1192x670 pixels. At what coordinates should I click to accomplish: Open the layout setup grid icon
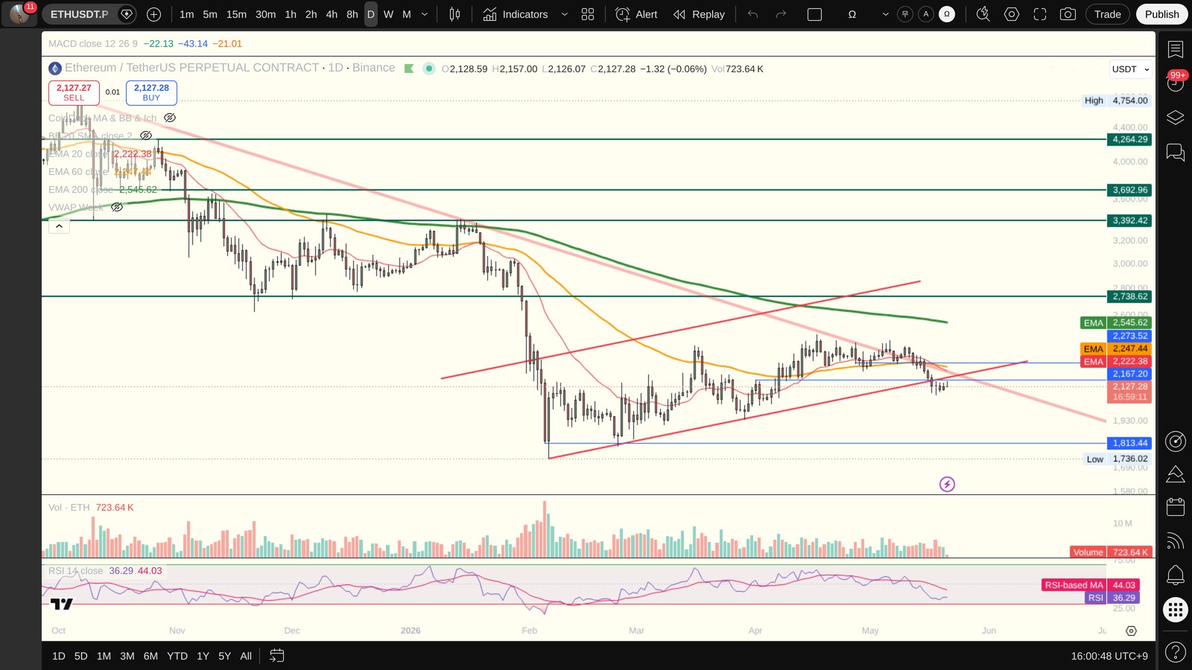[x=588, y=14]
